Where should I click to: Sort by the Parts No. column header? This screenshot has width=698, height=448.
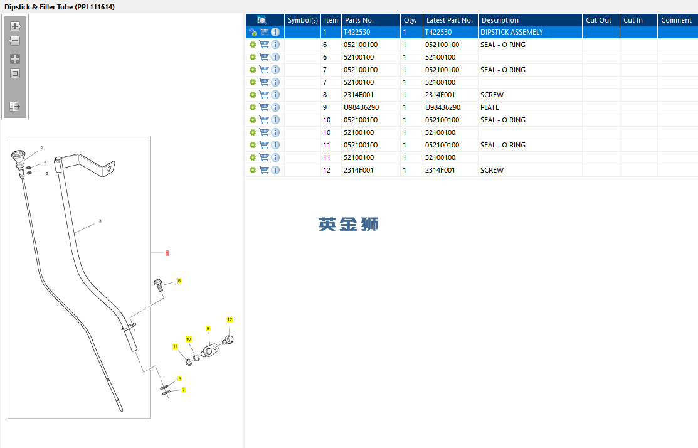click(x=371, y=20)
